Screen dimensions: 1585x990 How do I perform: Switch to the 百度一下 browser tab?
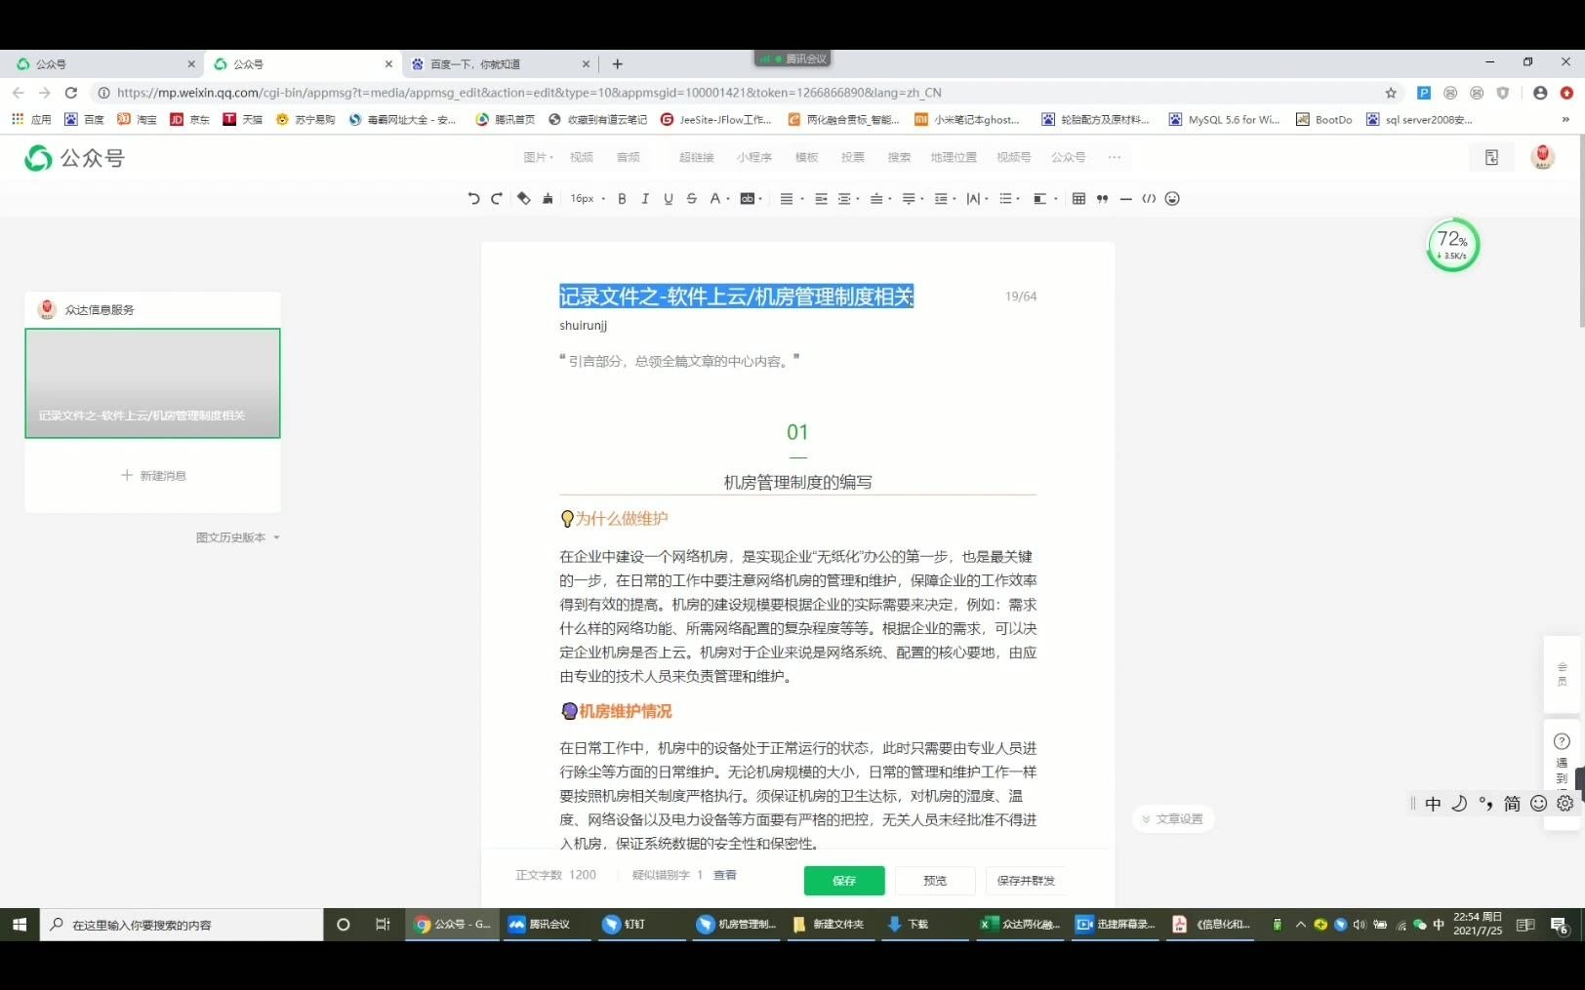click(499, 64)
